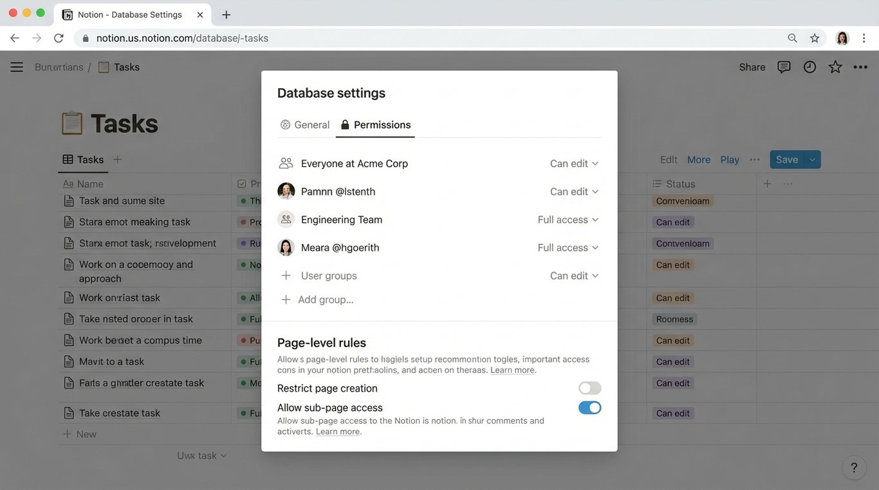Screen dimensions: 879x490
Task: Open a new browser tab
Action: [x=226, y=14]
